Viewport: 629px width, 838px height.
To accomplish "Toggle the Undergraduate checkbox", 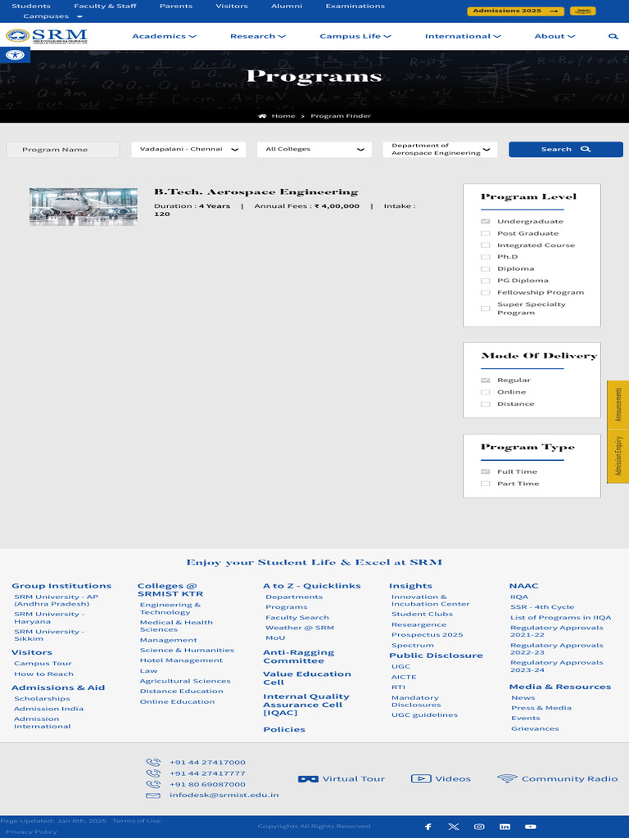I will [485, 221].
